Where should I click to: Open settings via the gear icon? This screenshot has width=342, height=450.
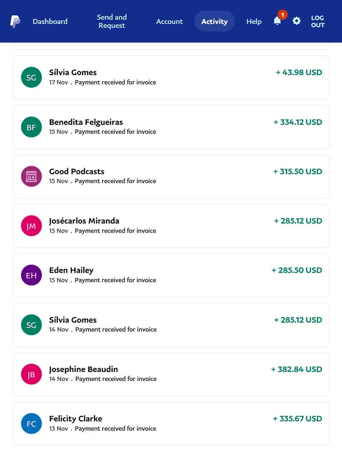click(x=296, y=21)
